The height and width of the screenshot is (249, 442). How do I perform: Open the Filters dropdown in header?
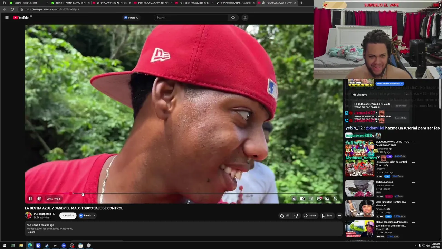[131, 18]
